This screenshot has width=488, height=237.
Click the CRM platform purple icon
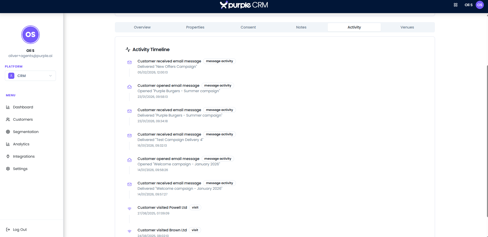[x=11, y=76]
